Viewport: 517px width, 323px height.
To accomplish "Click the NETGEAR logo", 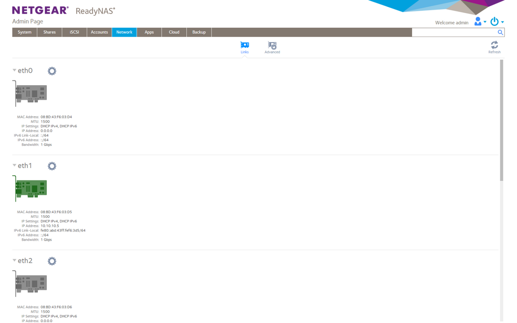I will click(40, 10).
